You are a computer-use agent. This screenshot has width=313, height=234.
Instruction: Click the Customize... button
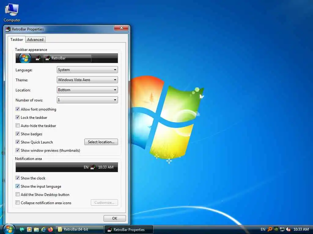pyautogui.click(x=104, y=203)
